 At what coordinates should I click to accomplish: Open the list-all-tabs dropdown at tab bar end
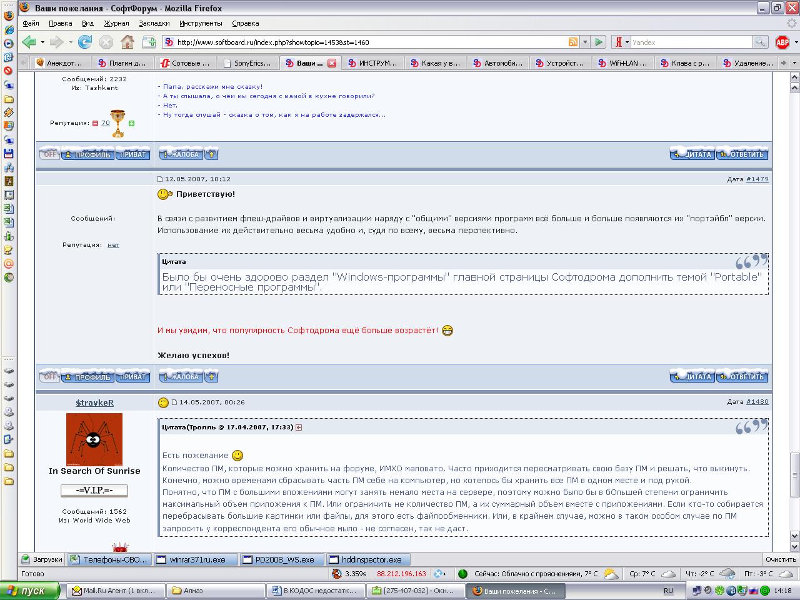pos(794,63)
